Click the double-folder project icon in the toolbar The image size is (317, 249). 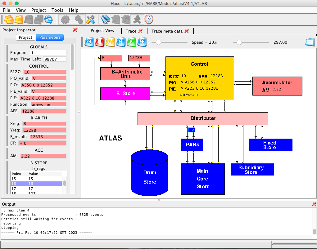[x=9, y=20]
